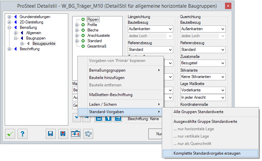Click Vorgaben von 'Primär' kopieren entry
The height and width of the screenshot is (161, 262).
[x=121, y=61]
